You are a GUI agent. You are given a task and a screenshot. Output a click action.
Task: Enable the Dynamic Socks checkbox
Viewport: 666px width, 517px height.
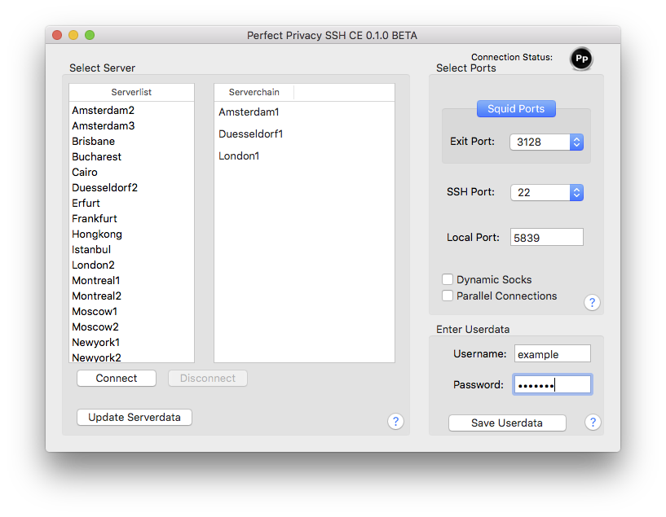(x=448, y=279)
